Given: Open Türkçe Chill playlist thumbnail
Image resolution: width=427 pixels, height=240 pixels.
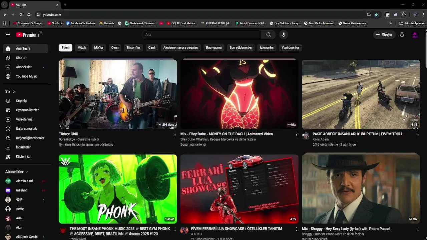Looking at the screenshot, I should 118,94.
